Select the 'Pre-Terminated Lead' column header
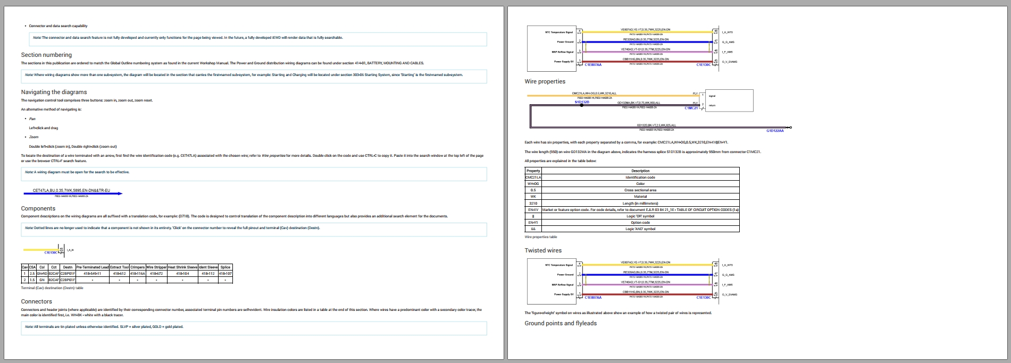This screenshot has width=1011, height=363. coord(93,267)
